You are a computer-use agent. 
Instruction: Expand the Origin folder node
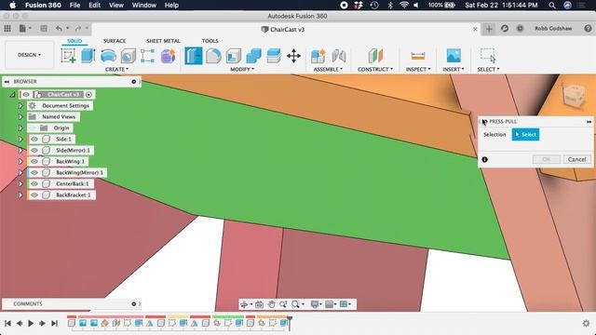[x=20, y=128]
